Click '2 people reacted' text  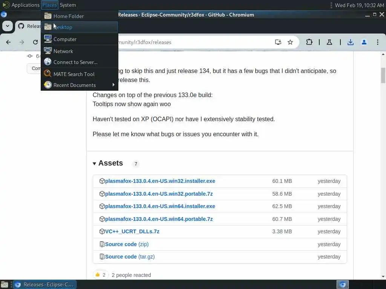coord(131,275)
